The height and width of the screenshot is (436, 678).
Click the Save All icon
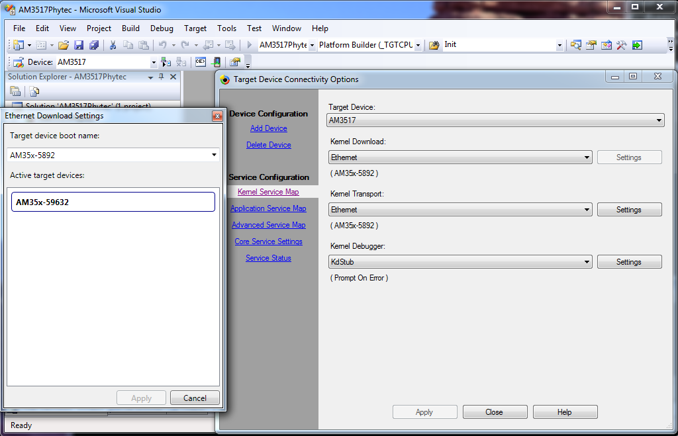coord(94,45)
